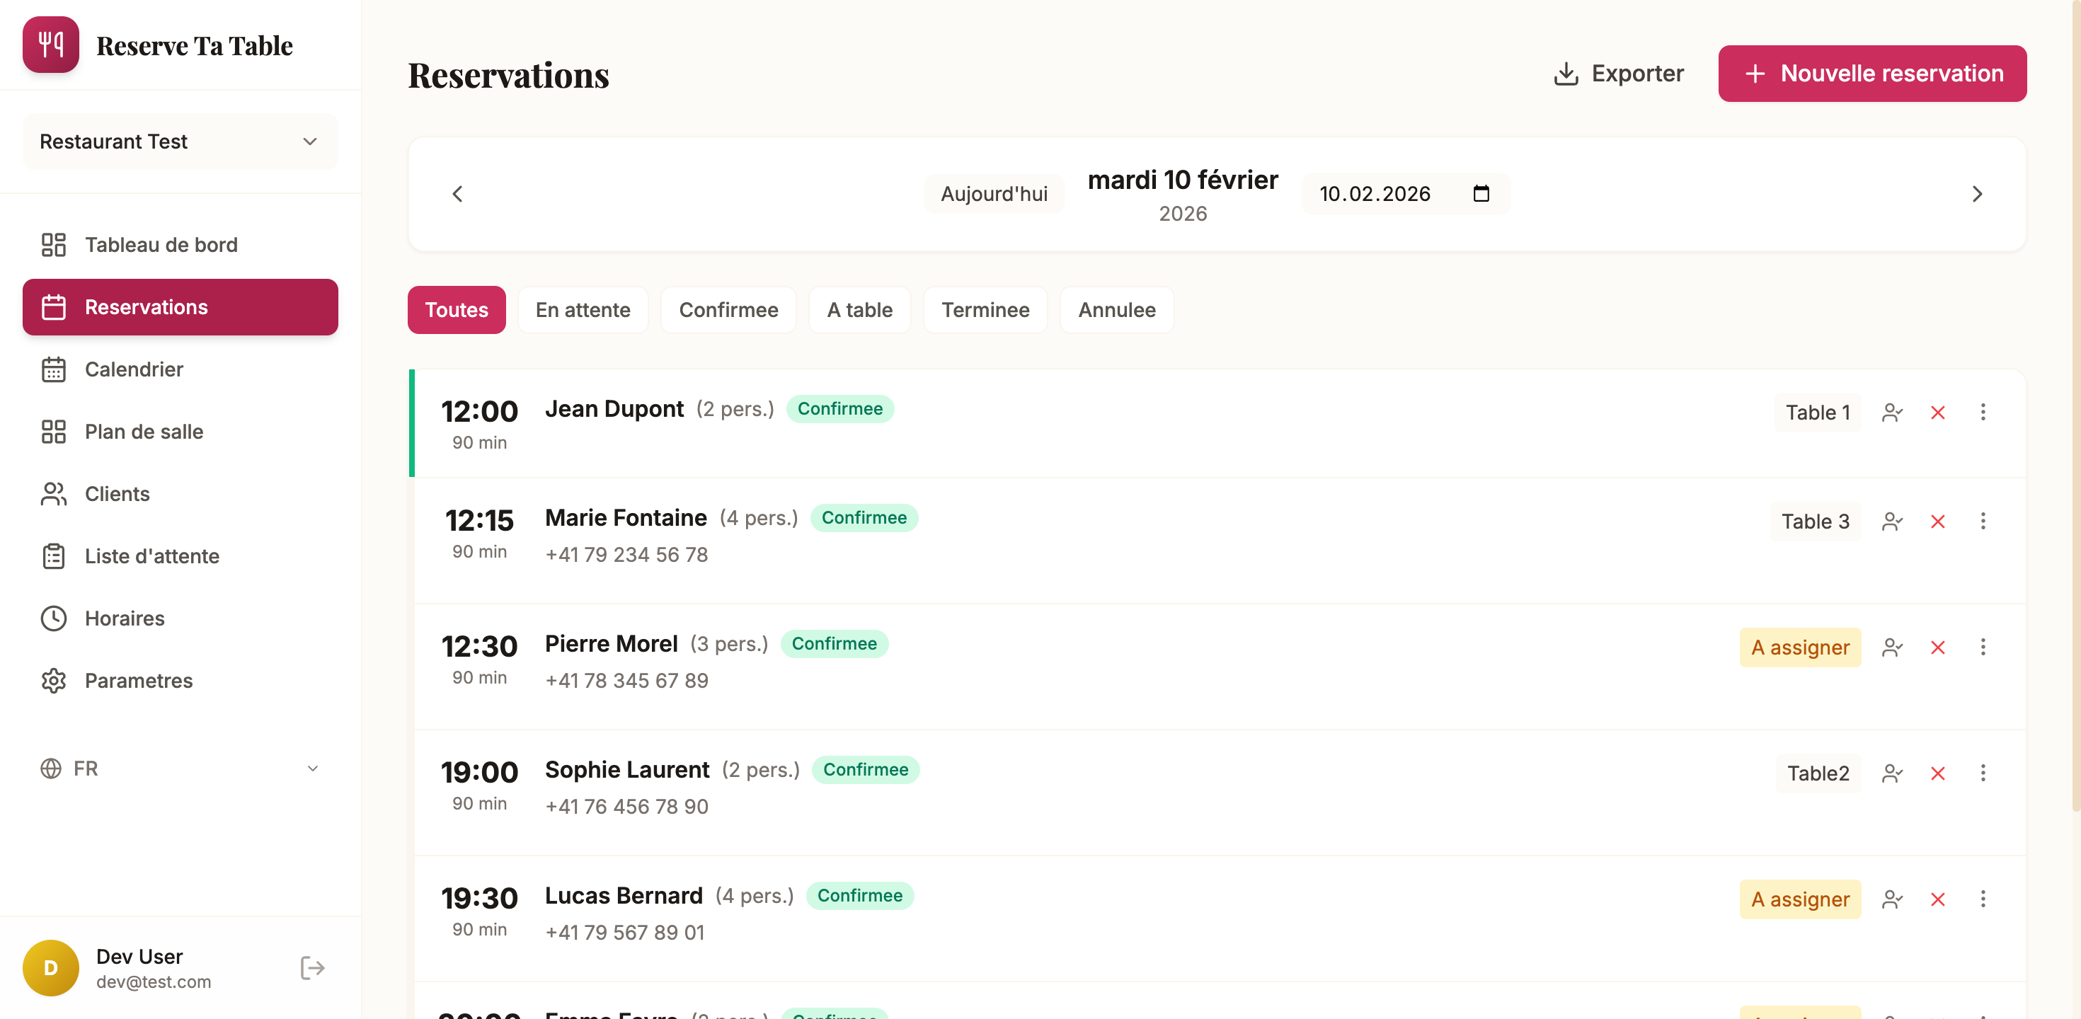Screen dimensions: 2081x1019
Task: Open the Tableau de bord page
Action: click(180, 245)
